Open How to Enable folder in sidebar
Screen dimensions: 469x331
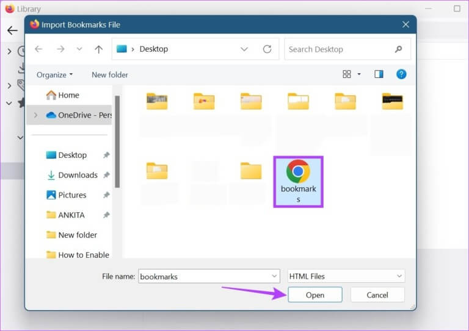click(x=78, y=255)
